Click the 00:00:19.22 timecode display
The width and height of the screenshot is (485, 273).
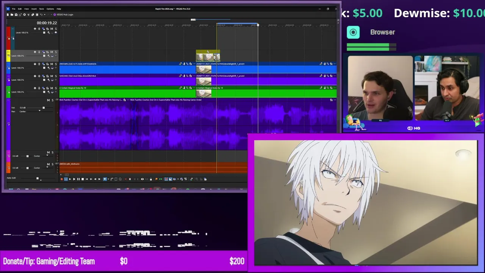tap(47, 23)
